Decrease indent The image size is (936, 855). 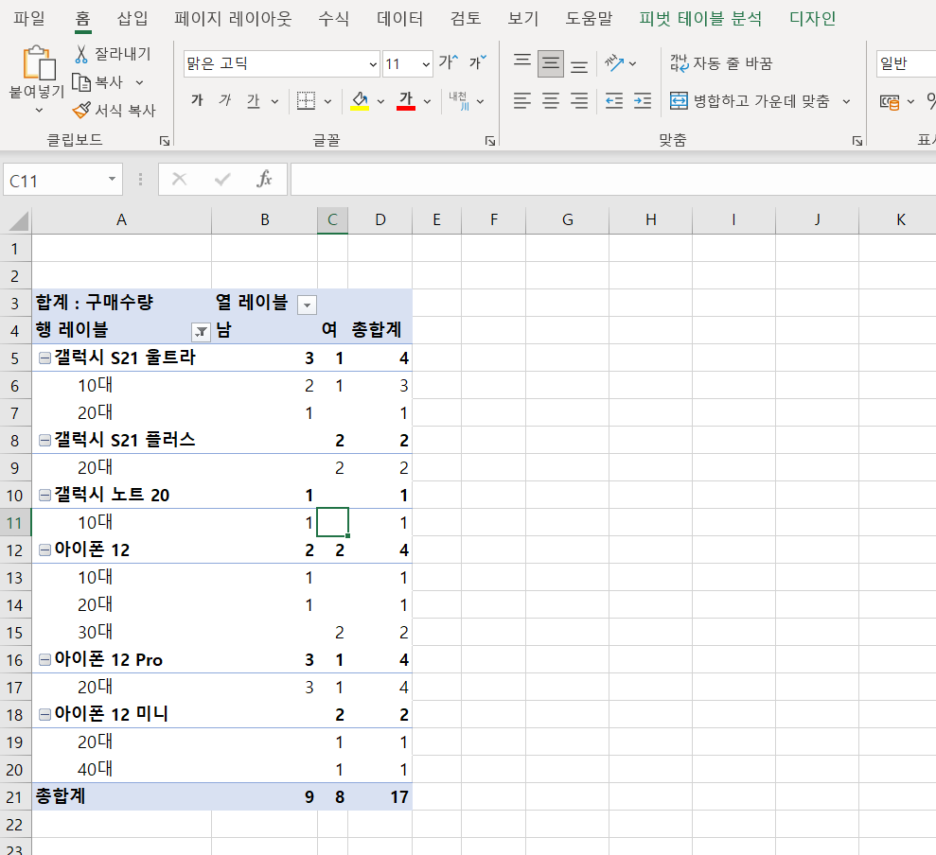(x=613, y=101)
